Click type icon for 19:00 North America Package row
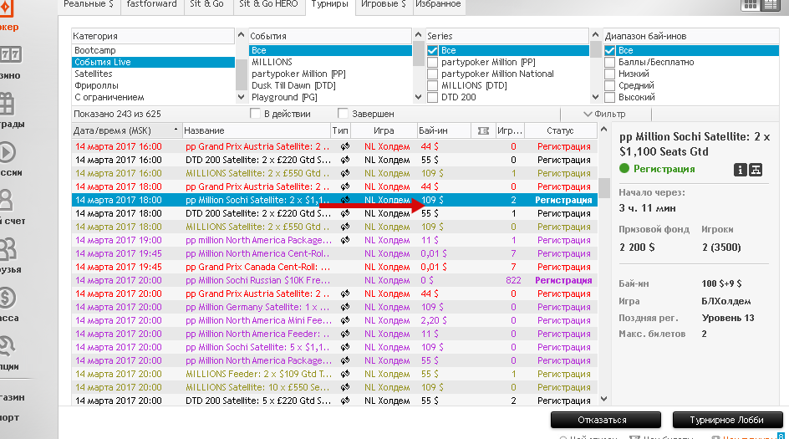This screenshot has height=439, width=789. point(345,240)
